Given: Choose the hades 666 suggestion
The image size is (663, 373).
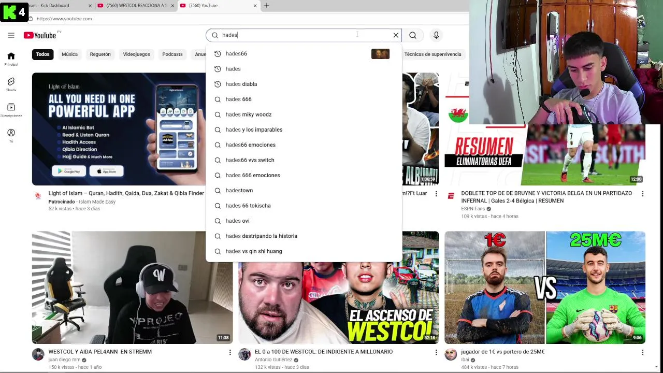Looking at the screenshot, I should (x=304, y=99).
